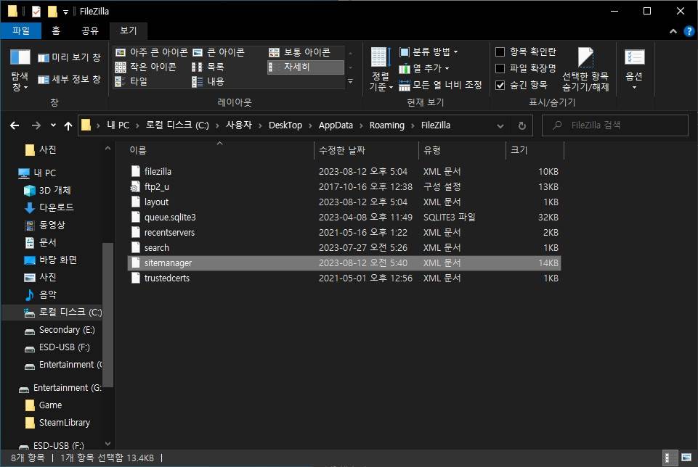The image size is (698, 467).
Task: Switch to the 공유 ribbon tab
Action: 90,30
